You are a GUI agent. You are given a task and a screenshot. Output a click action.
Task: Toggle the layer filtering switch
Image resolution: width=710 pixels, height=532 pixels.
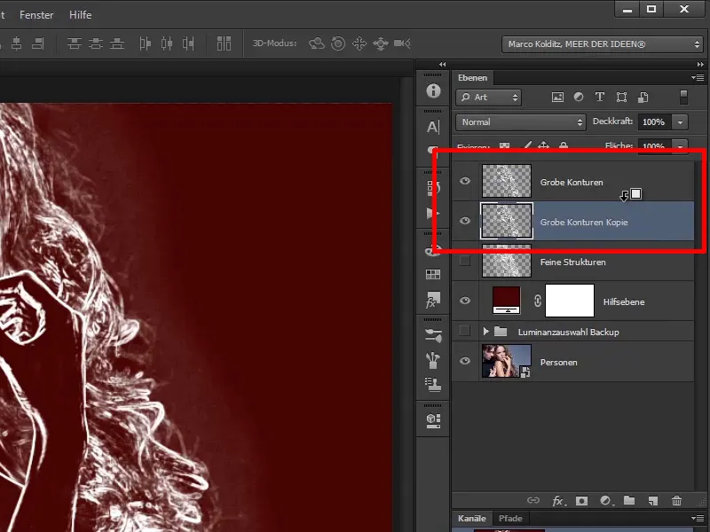(x=683, y=97)
